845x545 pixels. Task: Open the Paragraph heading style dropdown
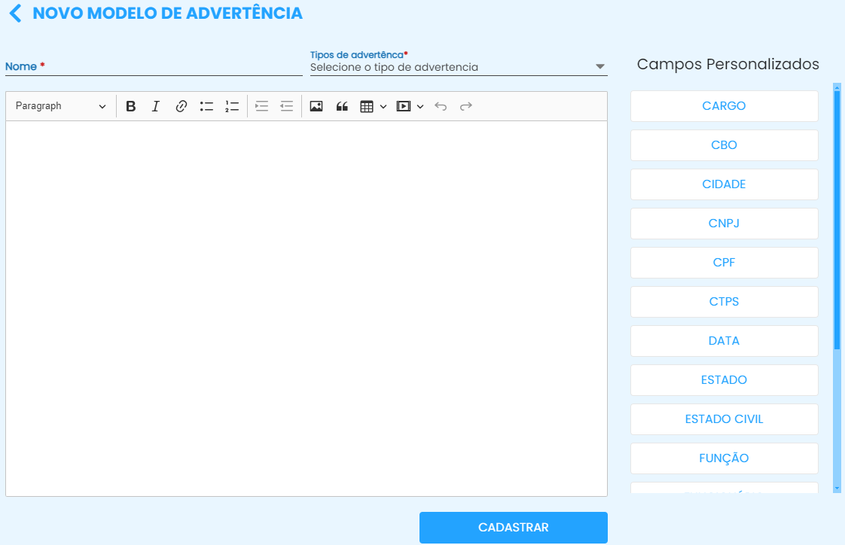point(60,106)
